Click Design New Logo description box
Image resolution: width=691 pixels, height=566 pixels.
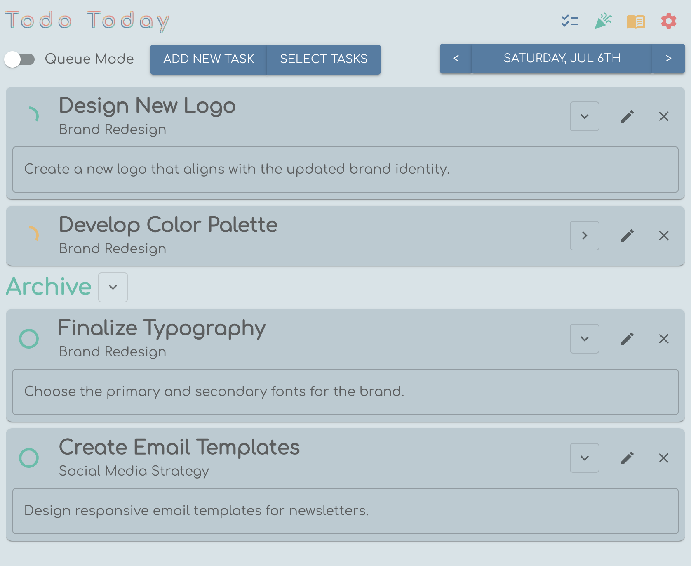(345, 170)
